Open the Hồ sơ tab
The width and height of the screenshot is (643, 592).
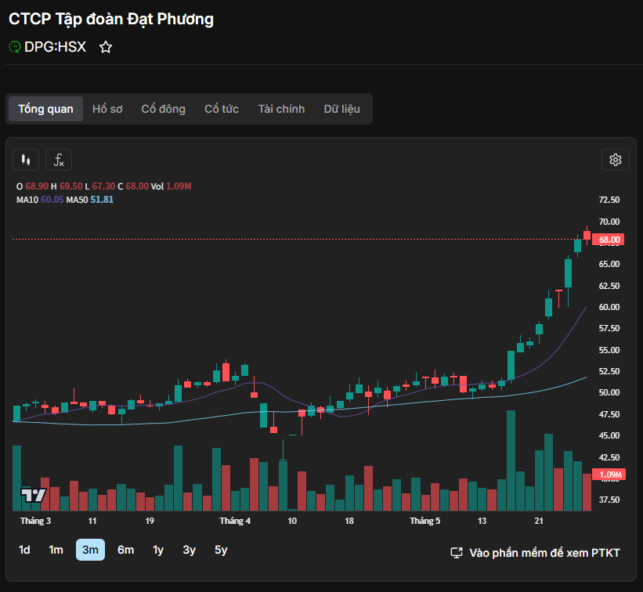click(x=107, y=109)
